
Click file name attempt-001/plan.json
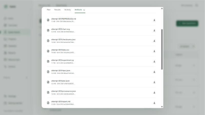coord(60,81)
